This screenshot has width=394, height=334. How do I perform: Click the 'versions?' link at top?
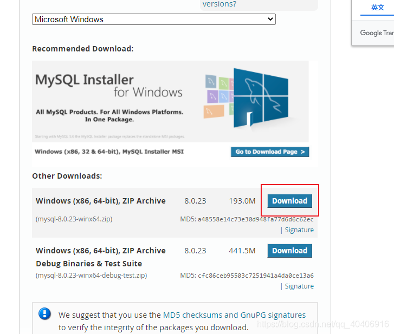219,4
